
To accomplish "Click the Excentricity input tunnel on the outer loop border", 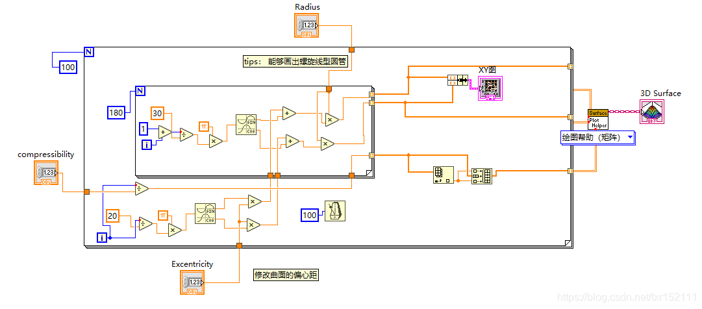I will [239, 245].
